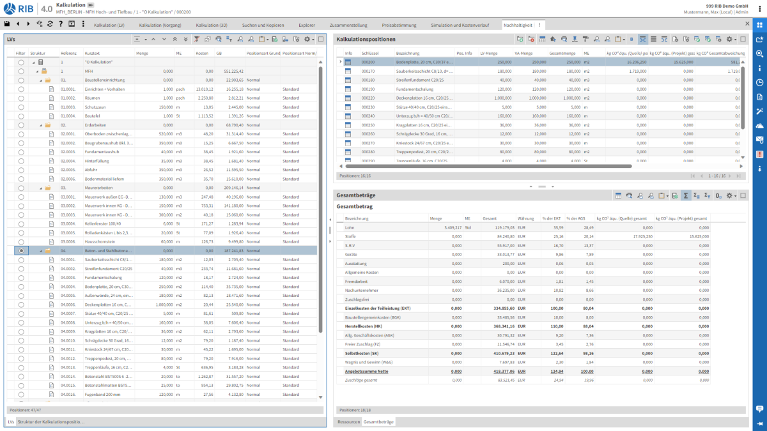Open the search icon in right sidebar

point(759,54)
